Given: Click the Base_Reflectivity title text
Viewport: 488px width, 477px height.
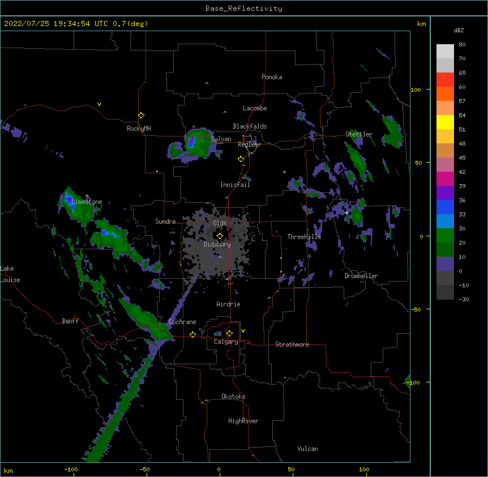Looking at the screenshot, I should pyautogui.click(x=244, y=8).
